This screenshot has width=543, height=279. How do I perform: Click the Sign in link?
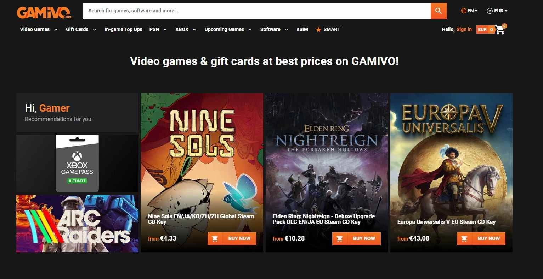point(464,29)
